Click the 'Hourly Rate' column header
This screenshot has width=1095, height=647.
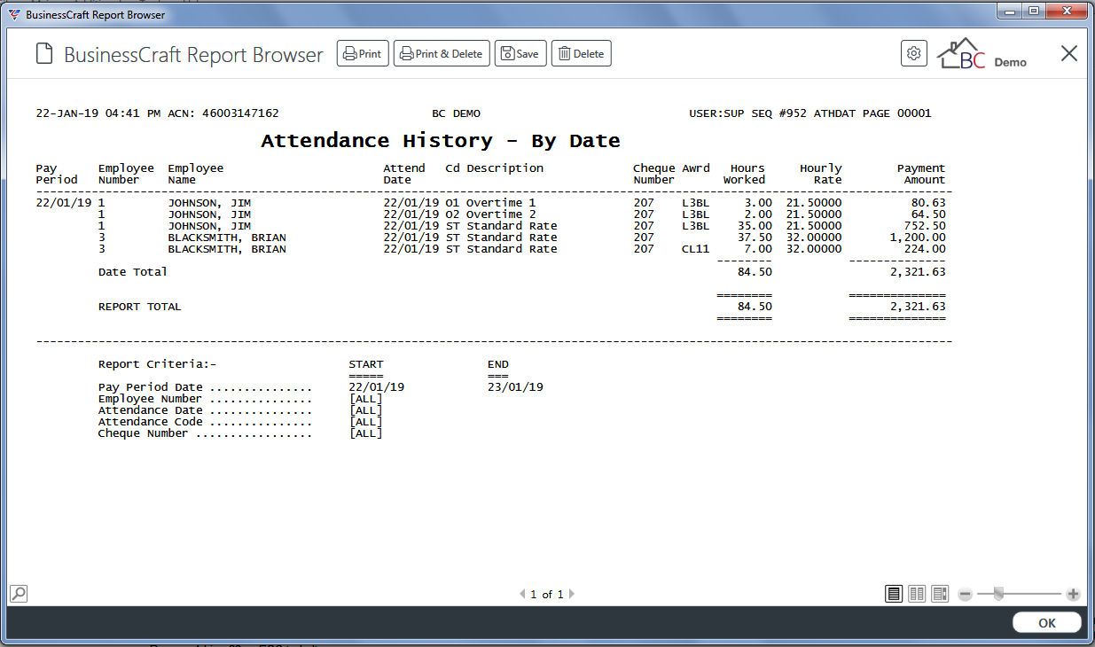821,174
